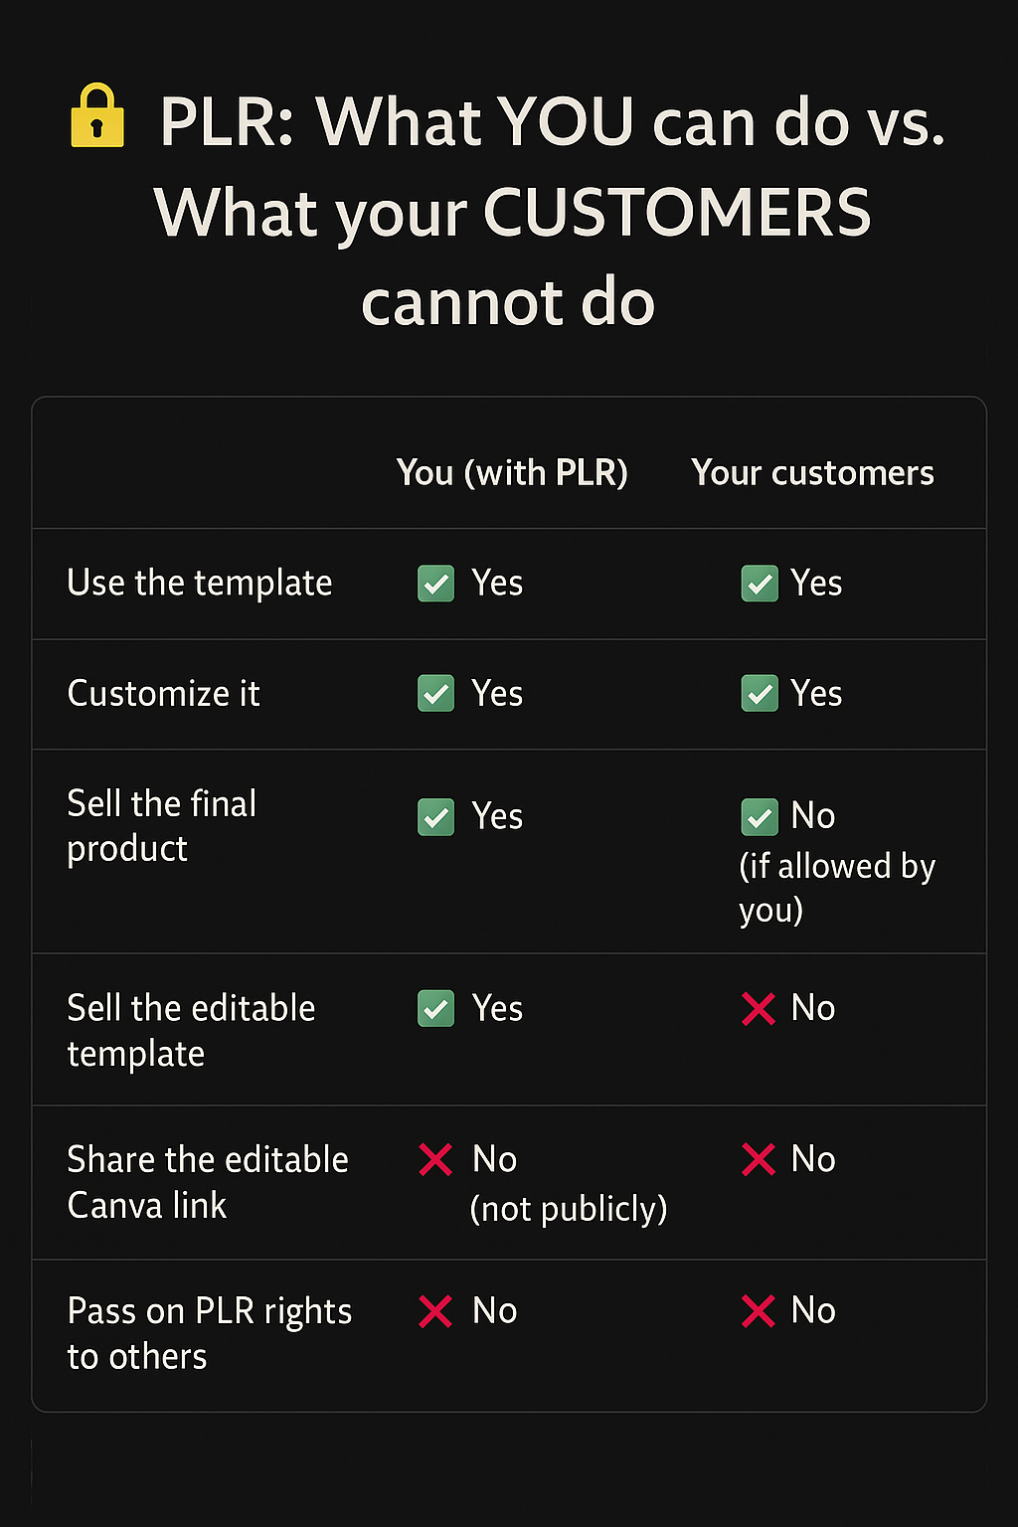The image size is (1018, 1527).
Task: Click customers checkmark in Customize it row
Action: 760,694
